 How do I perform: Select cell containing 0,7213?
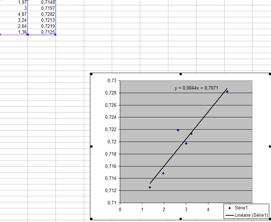(x=42, y=20)
